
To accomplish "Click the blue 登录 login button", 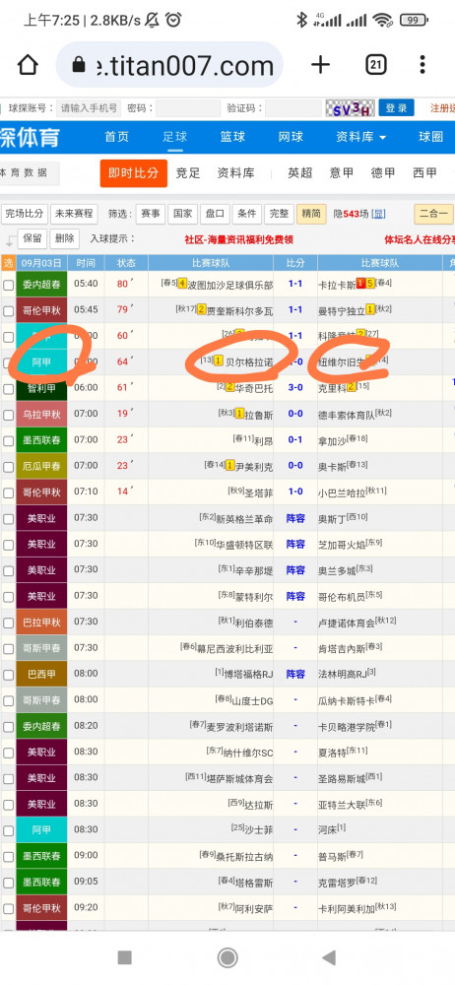I will pos(397,108).
